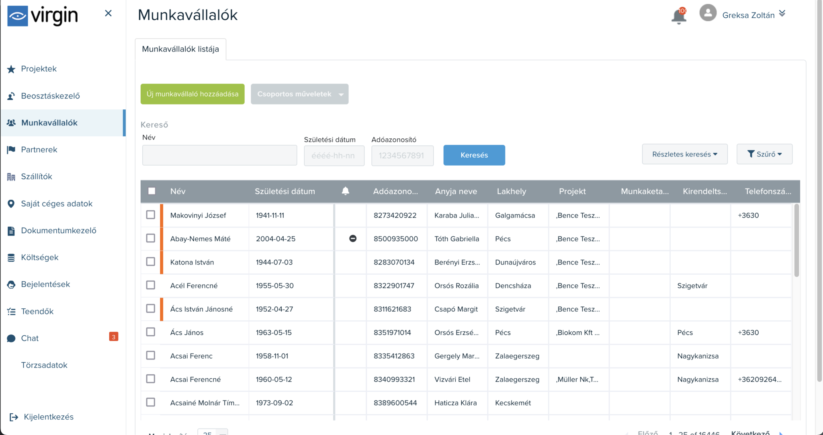This screenshot has height=435, width=823.
Task: Click the page vertical scrollbar
Action: tap(819, 191)
